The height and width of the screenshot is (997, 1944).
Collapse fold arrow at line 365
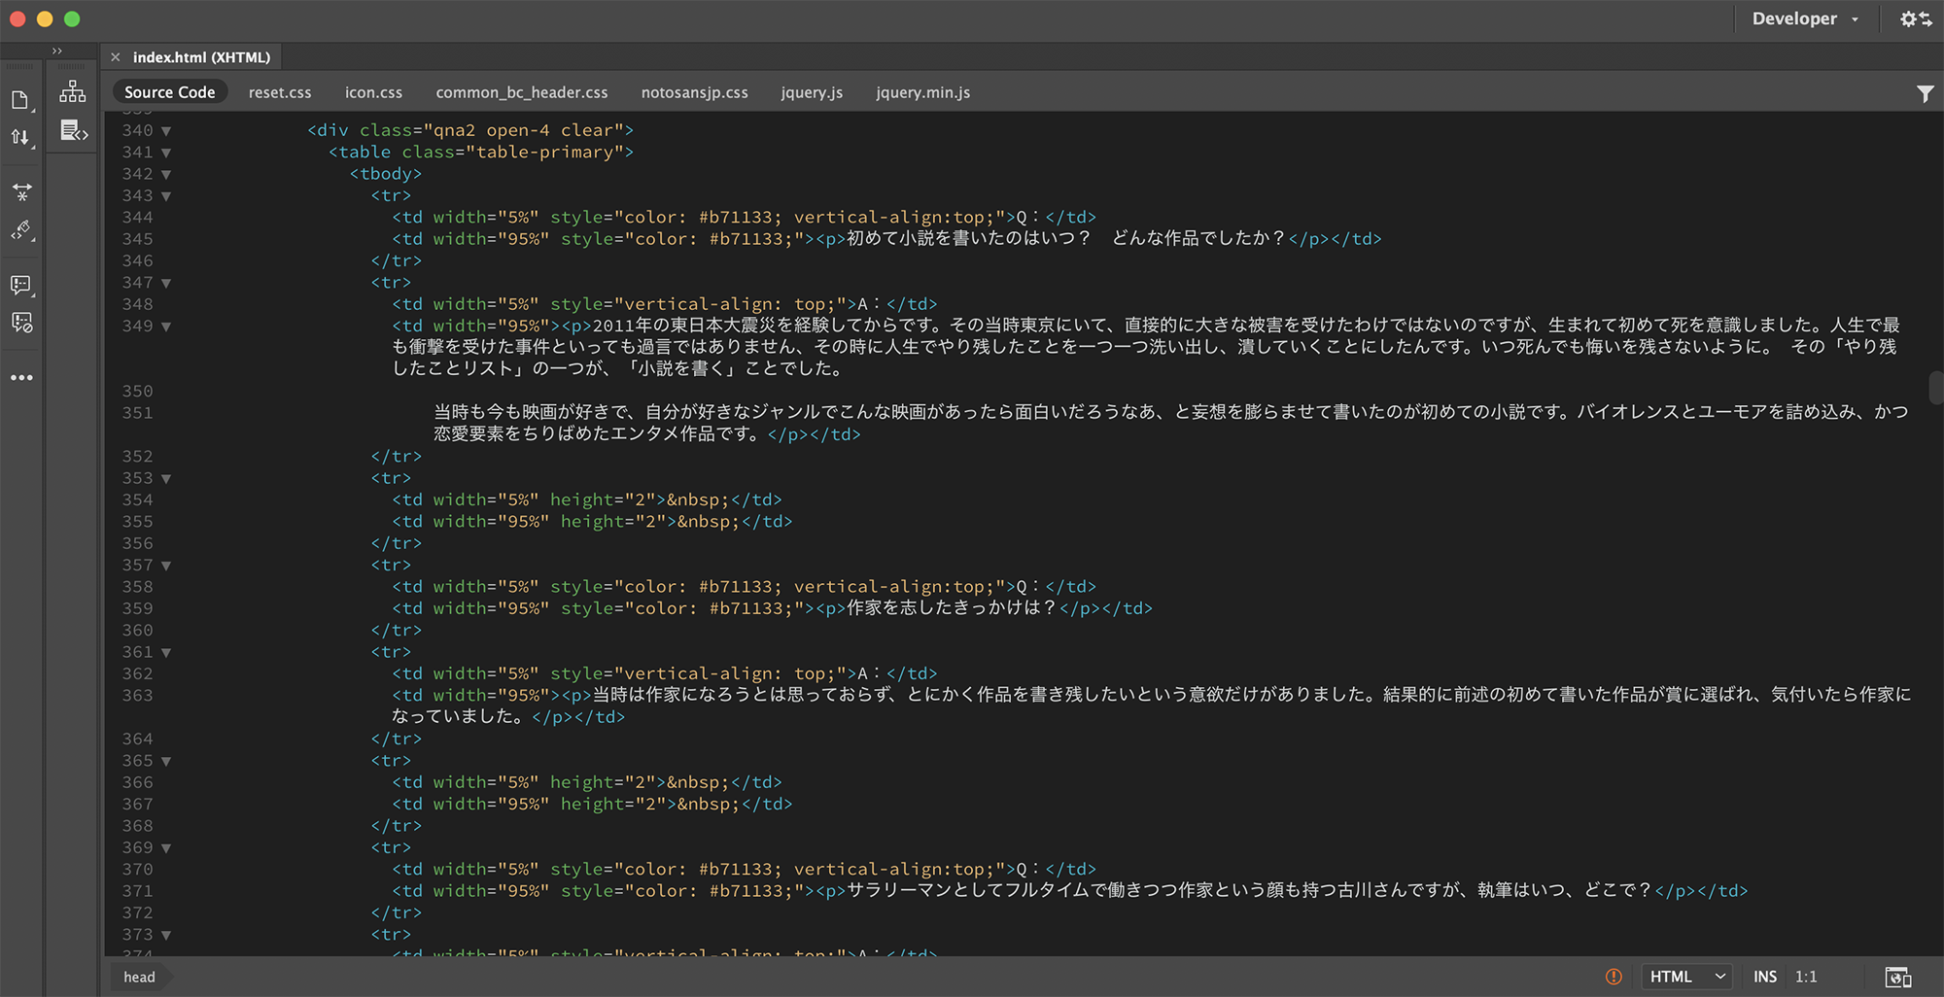coord(166,762)
